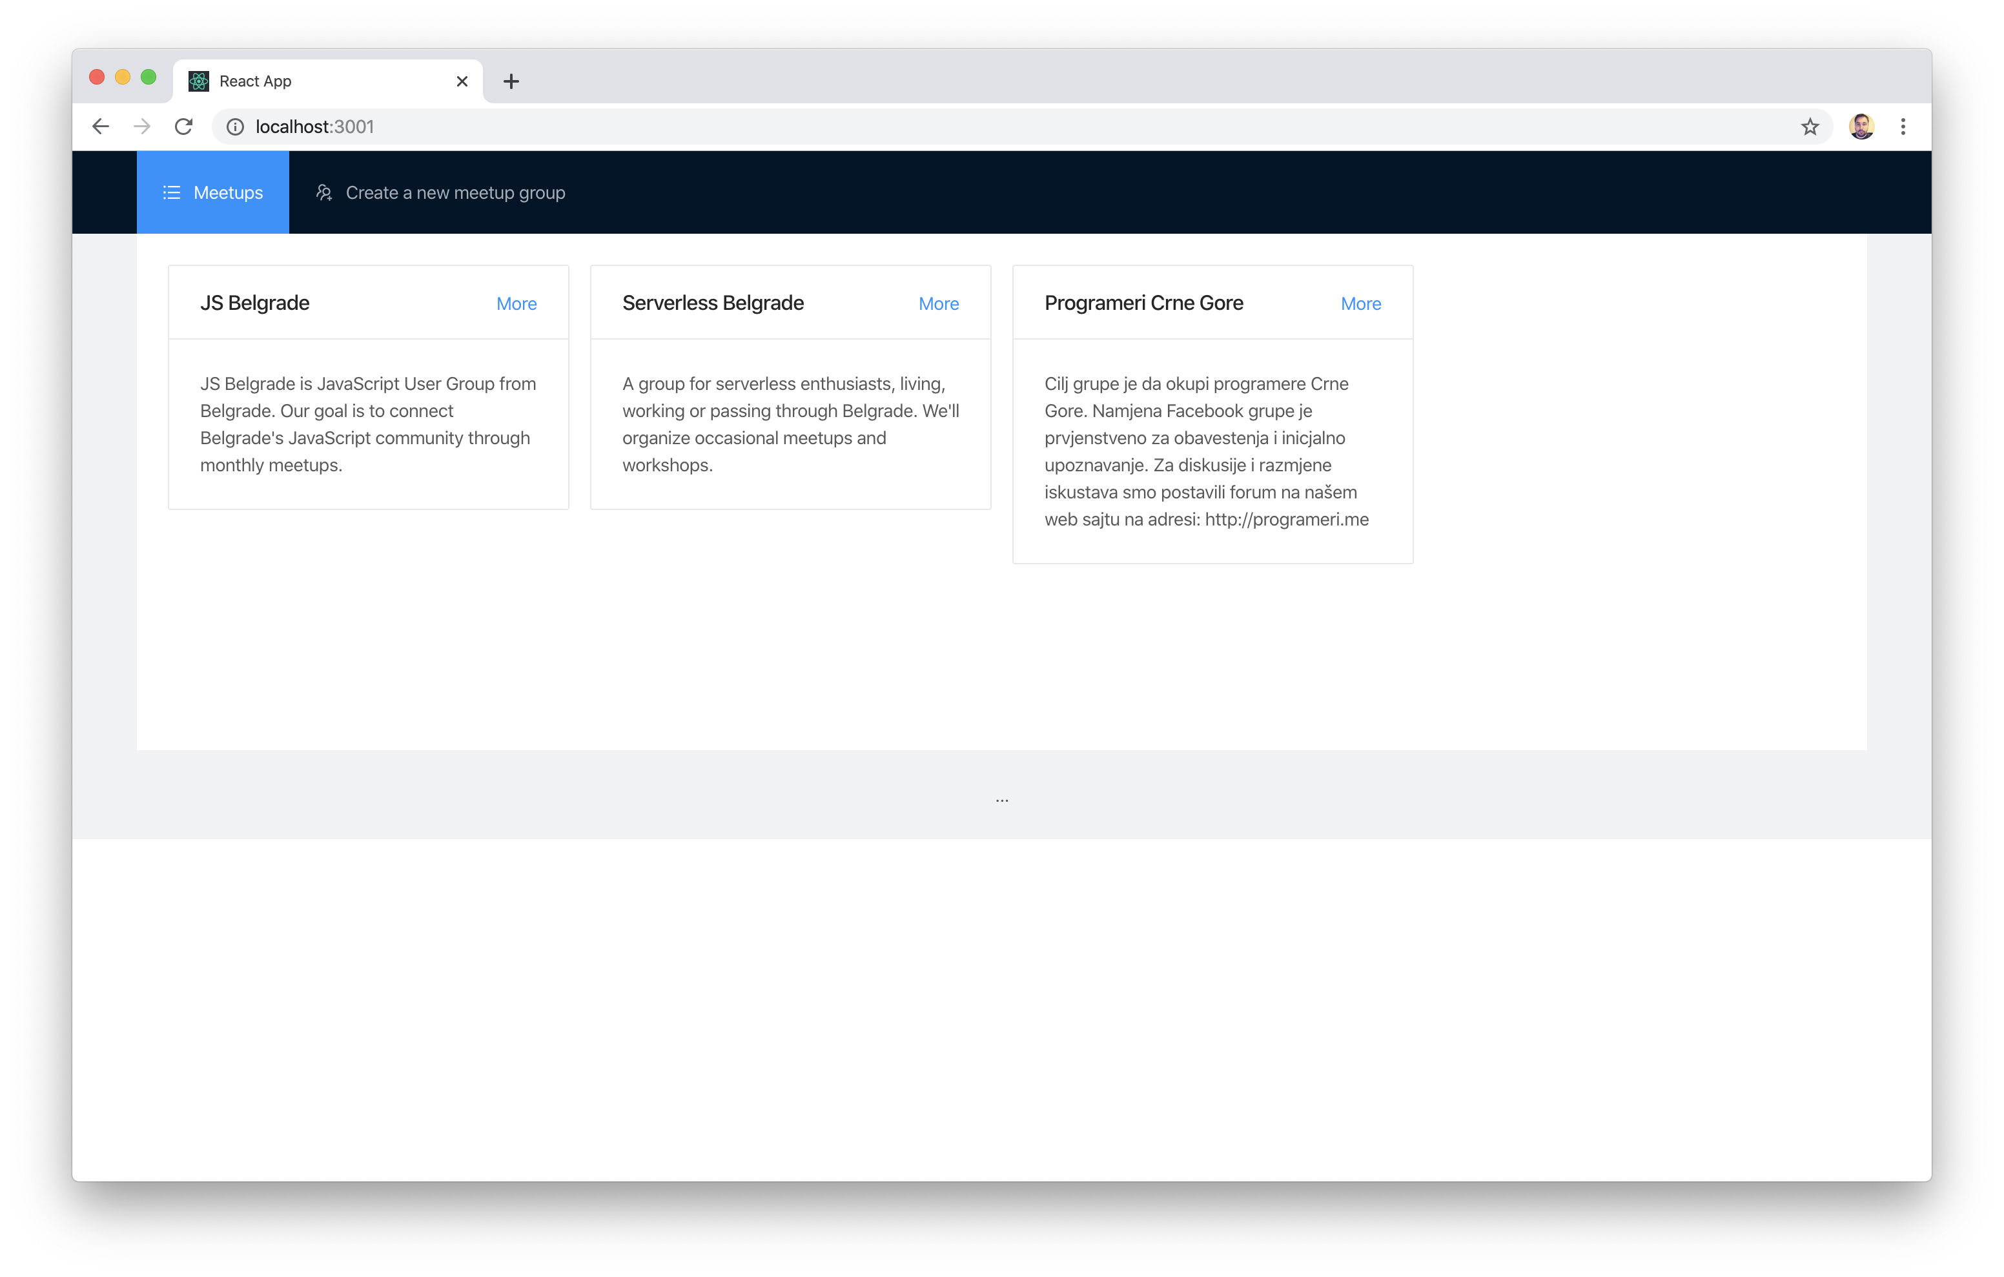The width and height of the screenshot is (2004, 1277).
Task: Open More for JS Belgrade
Action: point(516,304)
